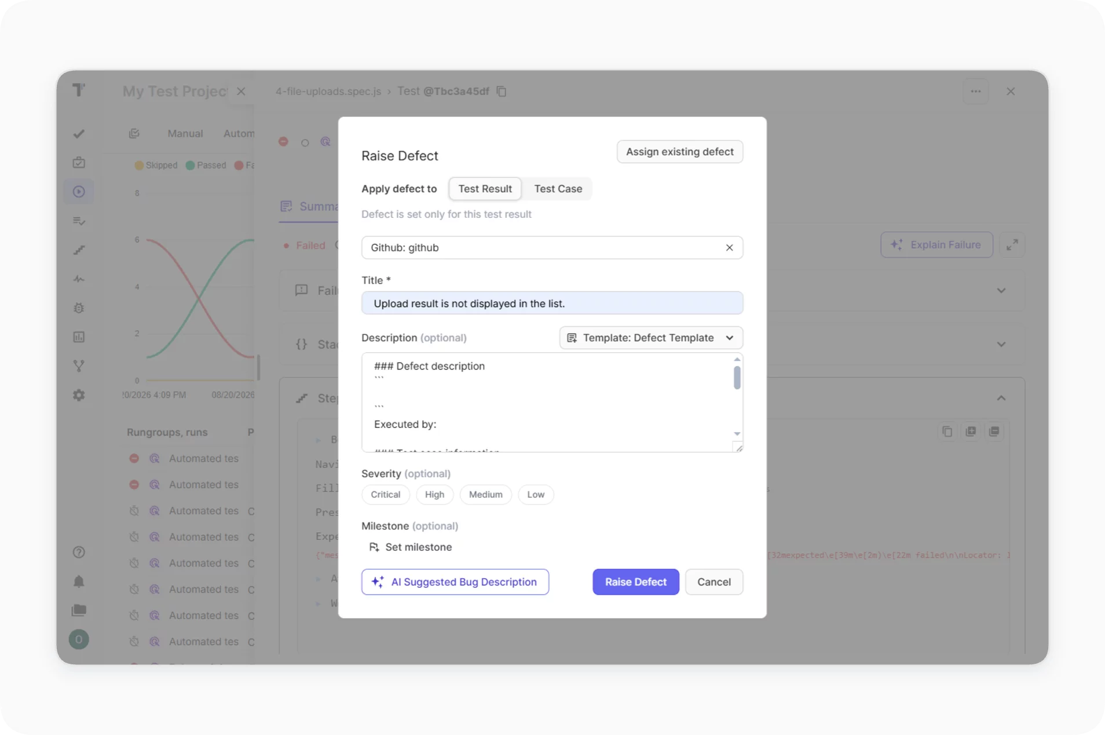Click the Raise Defect submit button
1105x735 pixels.
tap(635, 582)
